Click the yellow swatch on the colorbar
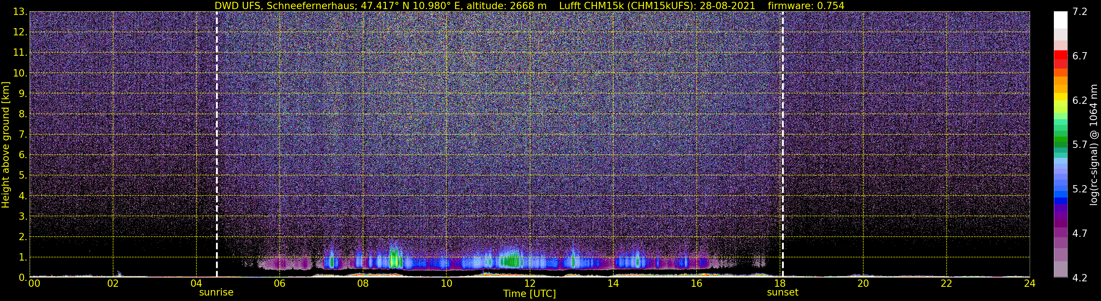Screen dimensions: 1101x301 [1060, 97]
